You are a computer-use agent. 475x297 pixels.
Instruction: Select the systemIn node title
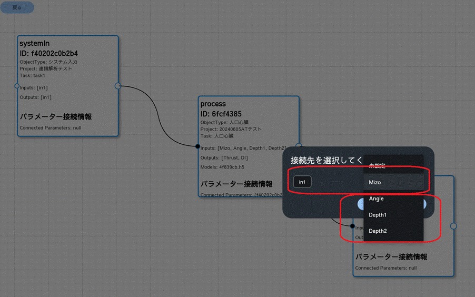coord(34,44)
